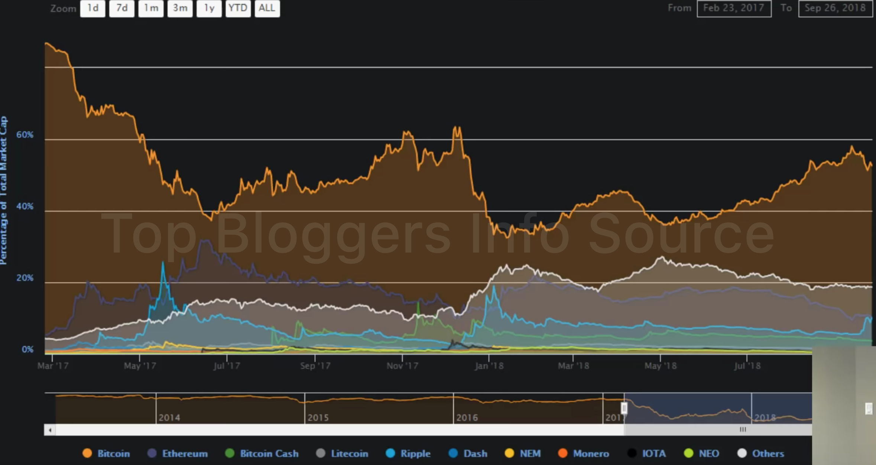
Task: Click the Monero orange legend dot
Action: 563,453
